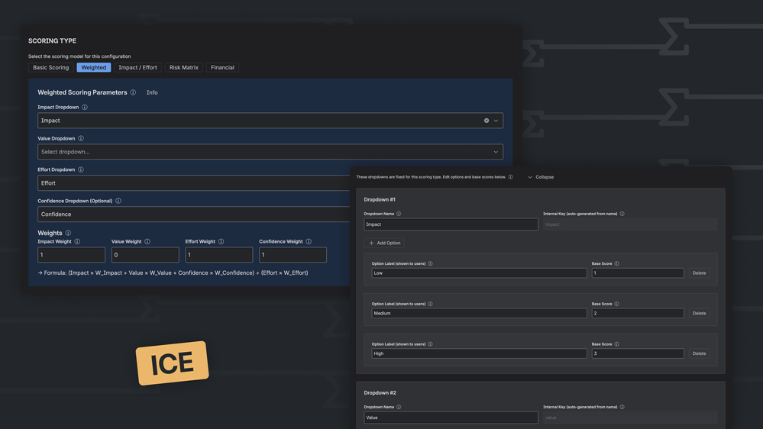Click info icon beside High option label
This screenshot has height=429, width=763.
coord(430,344)
